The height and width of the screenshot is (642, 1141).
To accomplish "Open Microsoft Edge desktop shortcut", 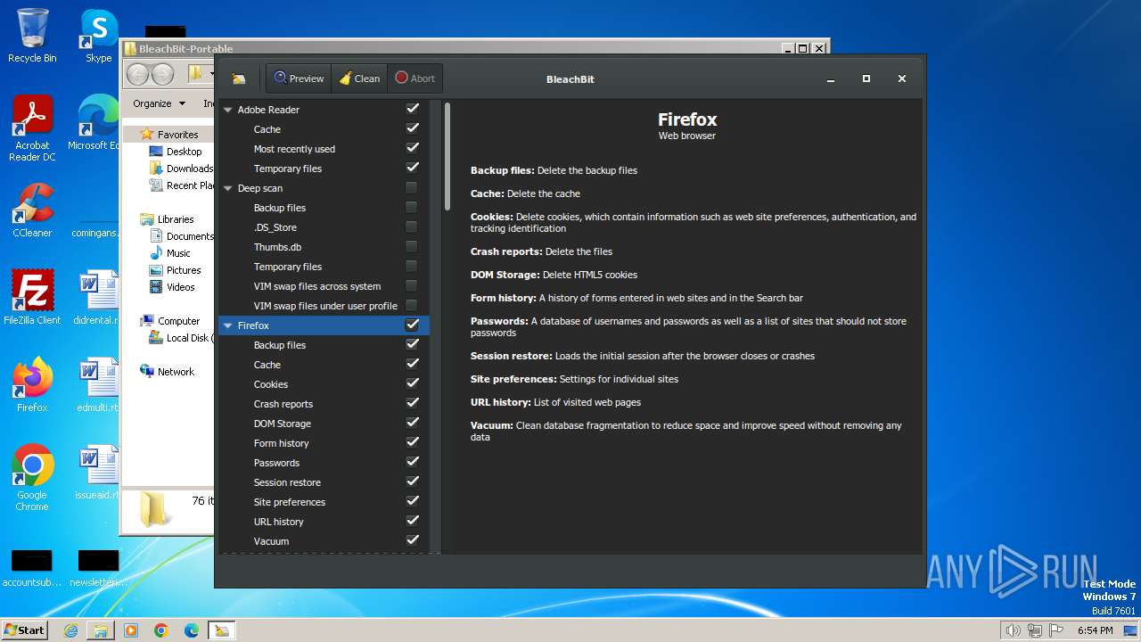I will click(96, 123).
